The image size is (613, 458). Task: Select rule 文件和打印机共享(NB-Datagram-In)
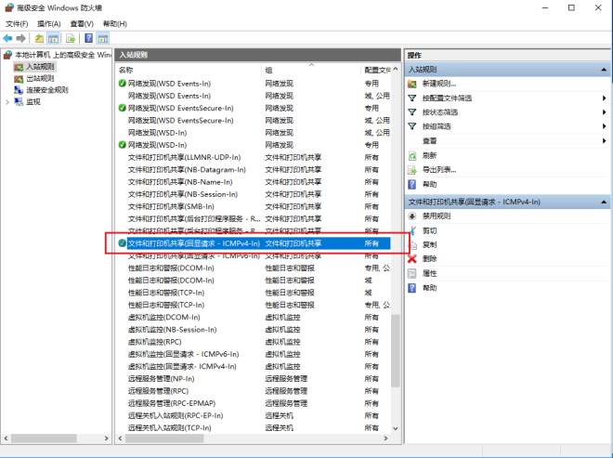pyautogui.click(x=254, y=170)
